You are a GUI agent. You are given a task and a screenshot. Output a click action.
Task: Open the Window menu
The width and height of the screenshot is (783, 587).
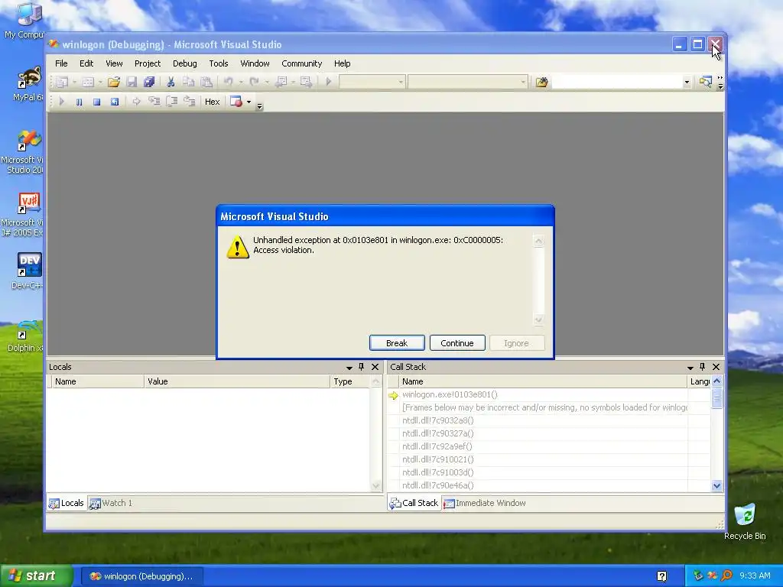[255, 63]
